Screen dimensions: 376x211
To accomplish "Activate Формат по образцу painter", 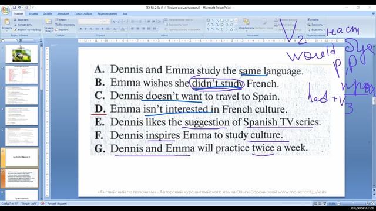I will pyautogui.click(x=28, y=30).
